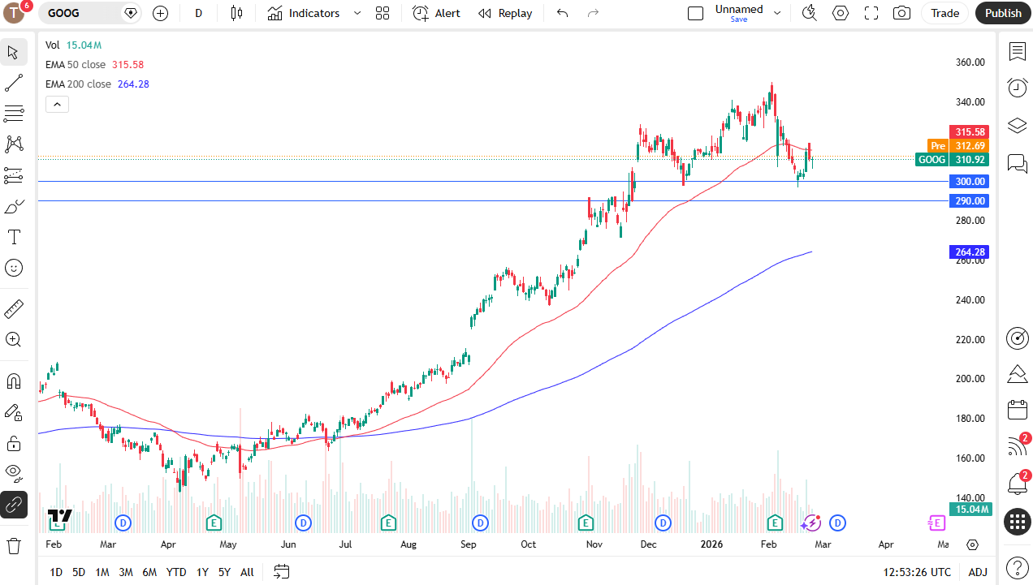Open the emoji icons tool

(x=14, y=268)
